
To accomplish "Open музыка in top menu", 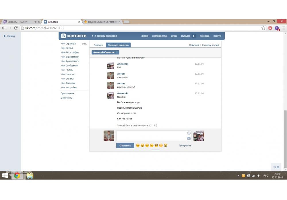I will pos(185,36).
